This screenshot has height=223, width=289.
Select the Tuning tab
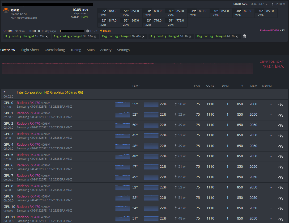76,50
